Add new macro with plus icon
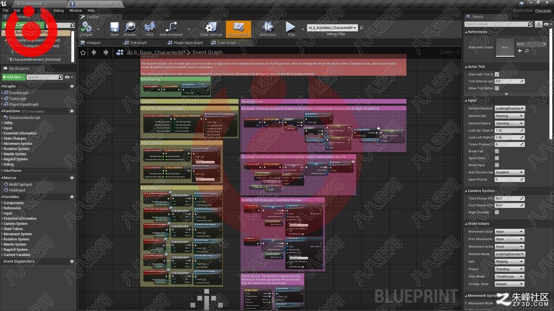This screenshot has width=554, height=311. (x=72, y=178)
